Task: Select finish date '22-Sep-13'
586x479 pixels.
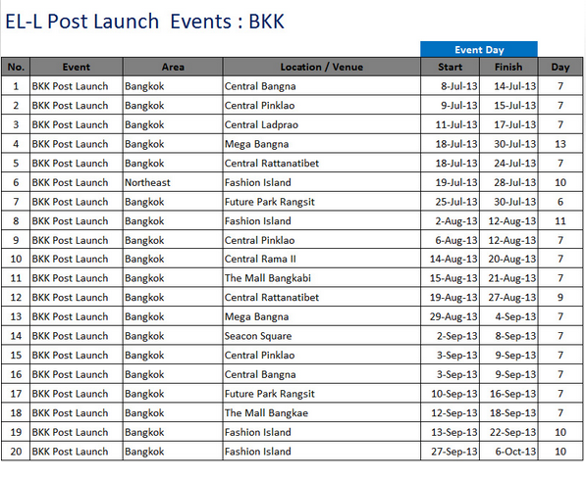Action: tap(508, 432)
